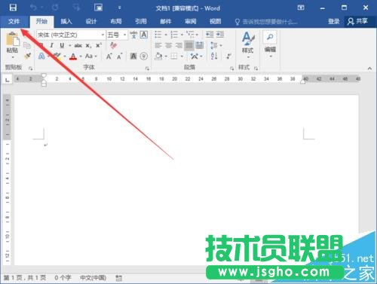Open the 文件 File tab
This screenshot has height=284, width=377.
(x=14, y=21)
